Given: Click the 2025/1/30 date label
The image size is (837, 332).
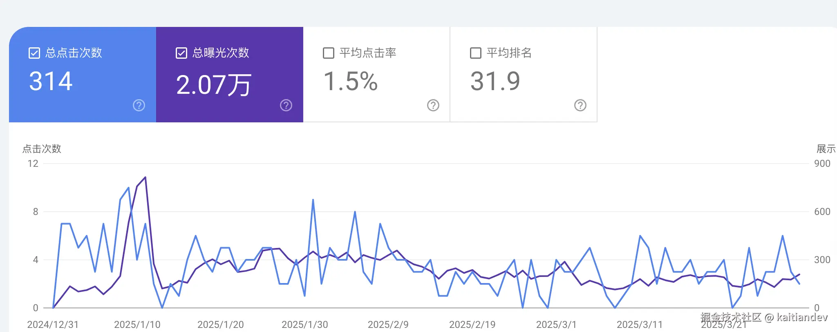Looking at the screenshot, I should coord(305,325).
